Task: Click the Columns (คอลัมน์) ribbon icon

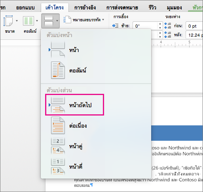Action: coord(28,21)
